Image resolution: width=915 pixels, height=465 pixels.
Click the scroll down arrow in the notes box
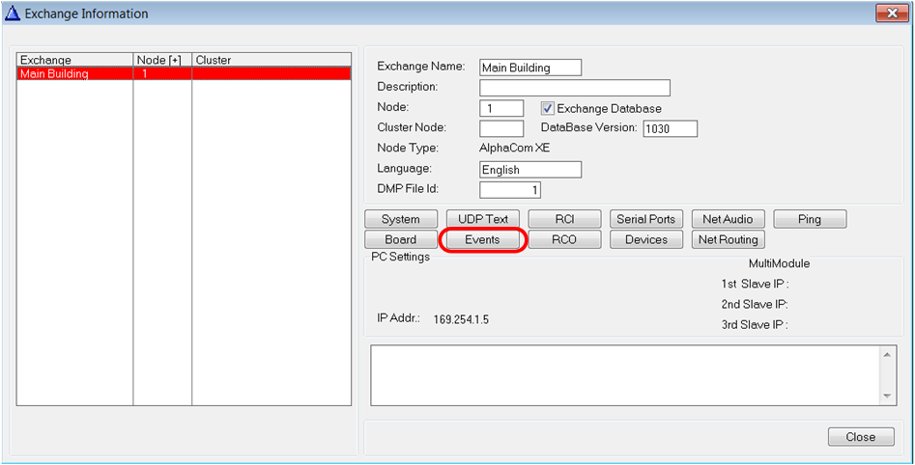click(886, 397)
